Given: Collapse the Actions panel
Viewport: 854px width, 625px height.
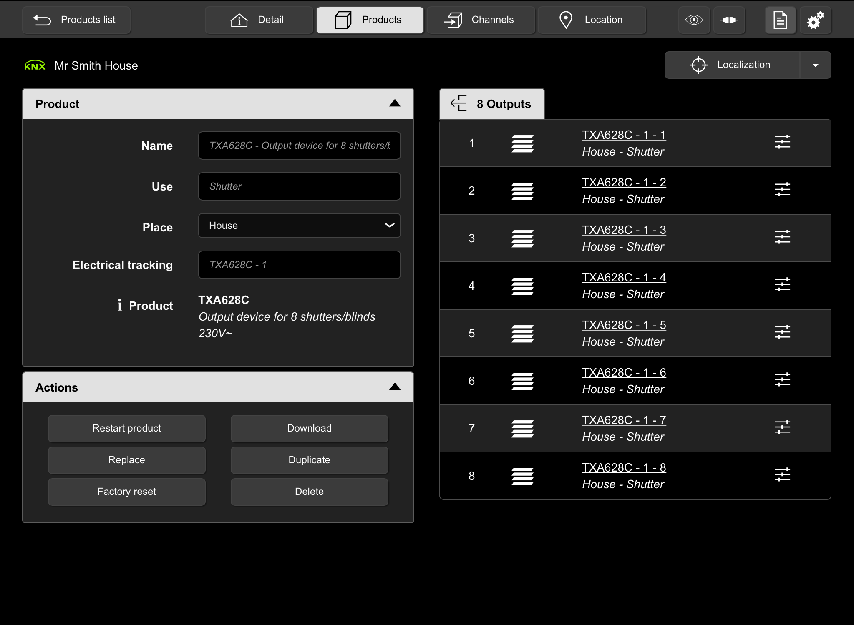Looking at the screenshot, I should tap(395, 387).
